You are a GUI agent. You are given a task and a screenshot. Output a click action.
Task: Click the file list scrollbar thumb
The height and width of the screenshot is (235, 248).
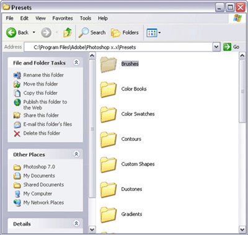242,91
